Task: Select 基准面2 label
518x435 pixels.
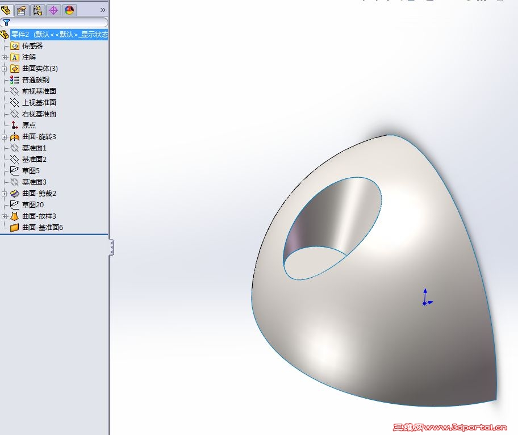Action: (34, 160)
